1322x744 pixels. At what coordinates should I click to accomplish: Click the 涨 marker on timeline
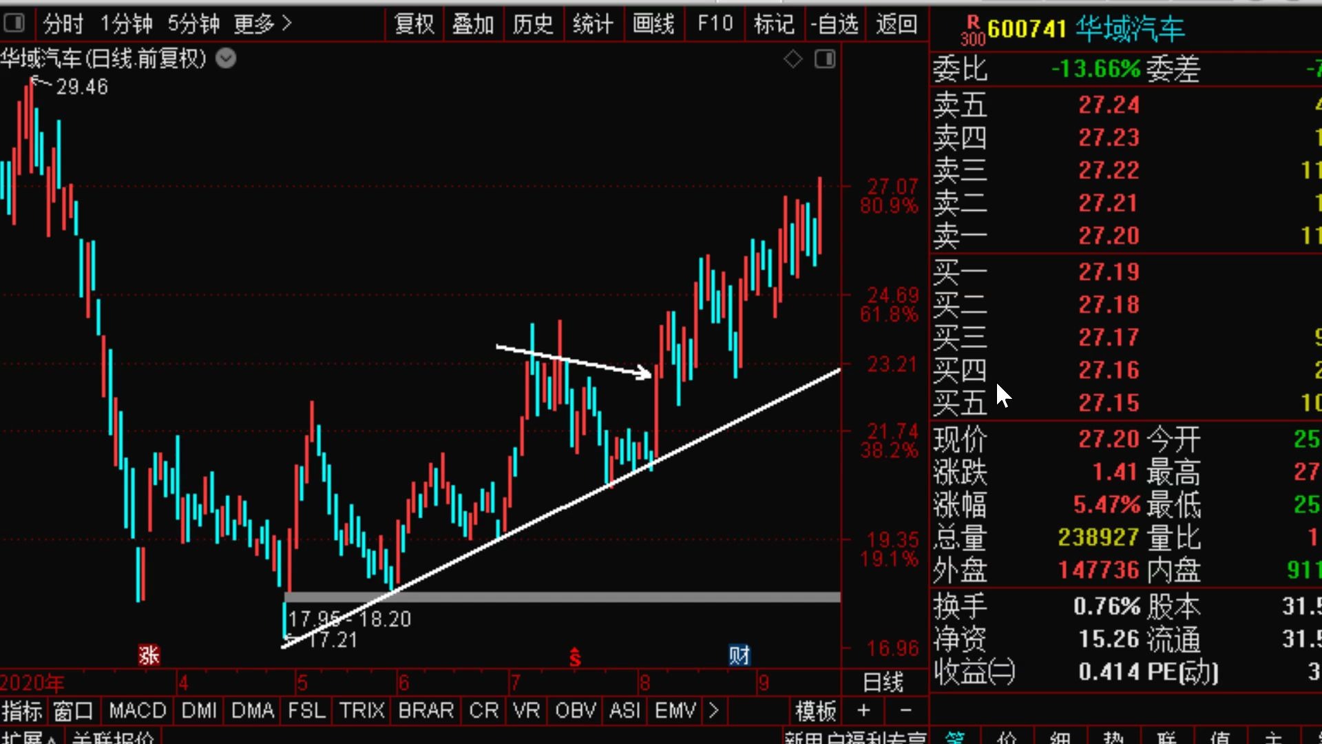click(x=149, y=654)
